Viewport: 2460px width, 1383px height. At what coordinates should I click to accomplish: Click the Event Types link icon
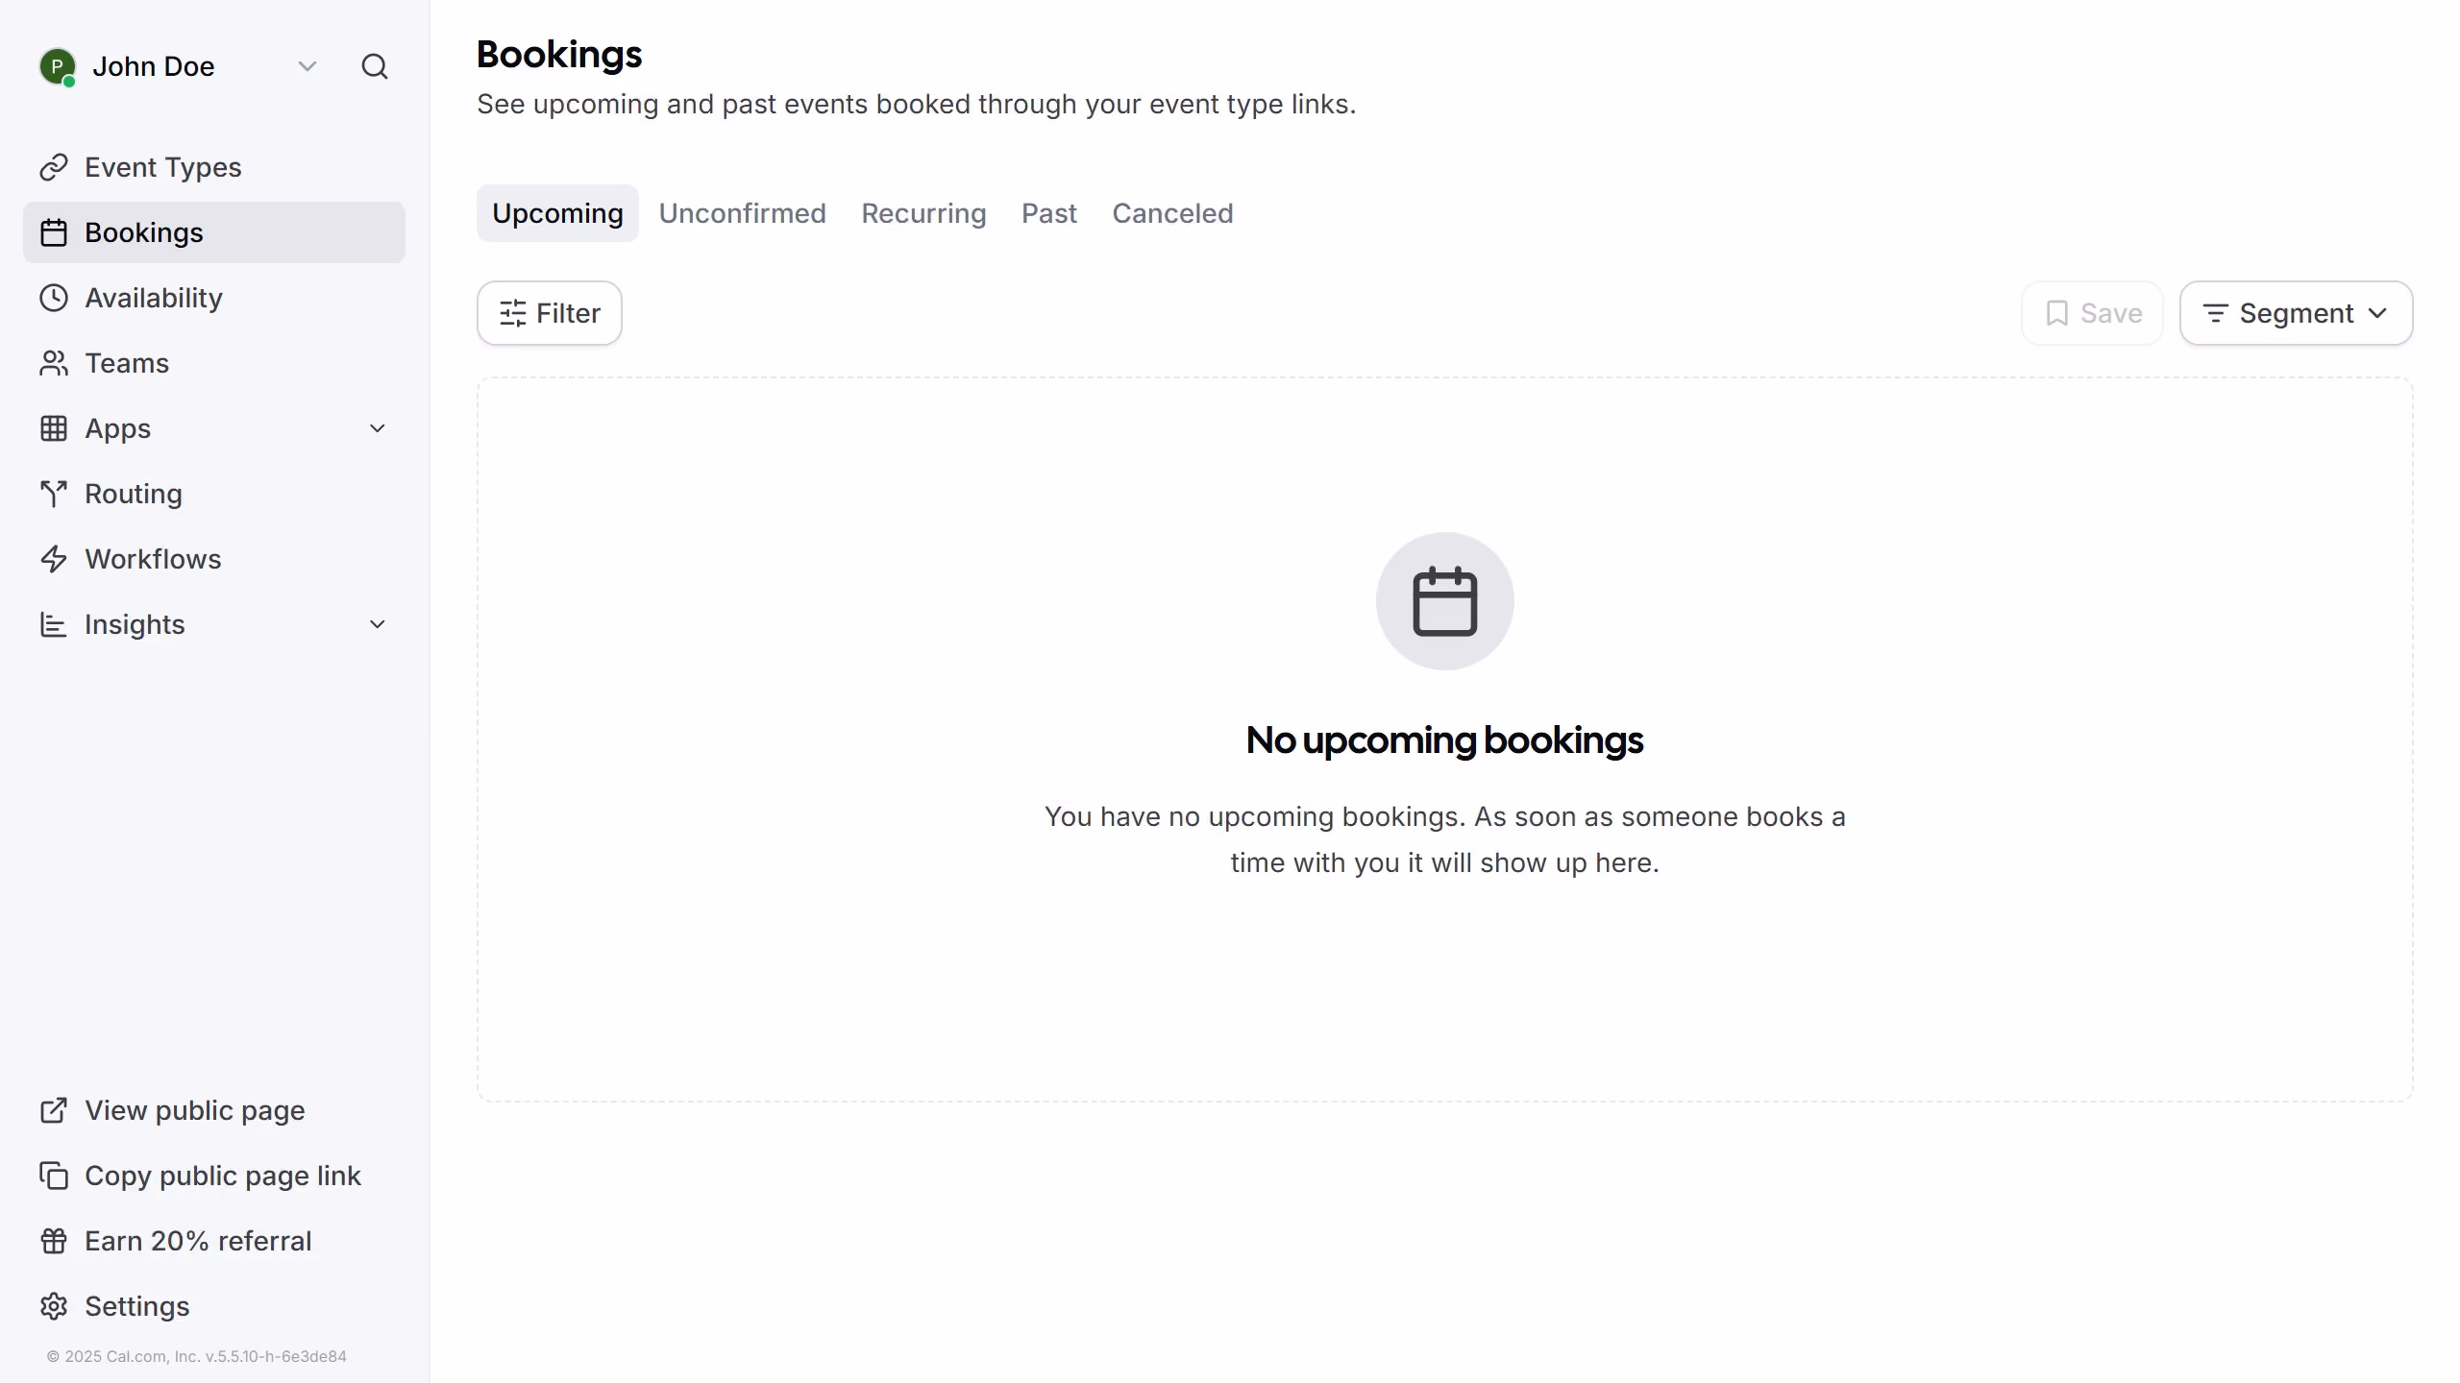pyautogui.click(x=54, y=167)
